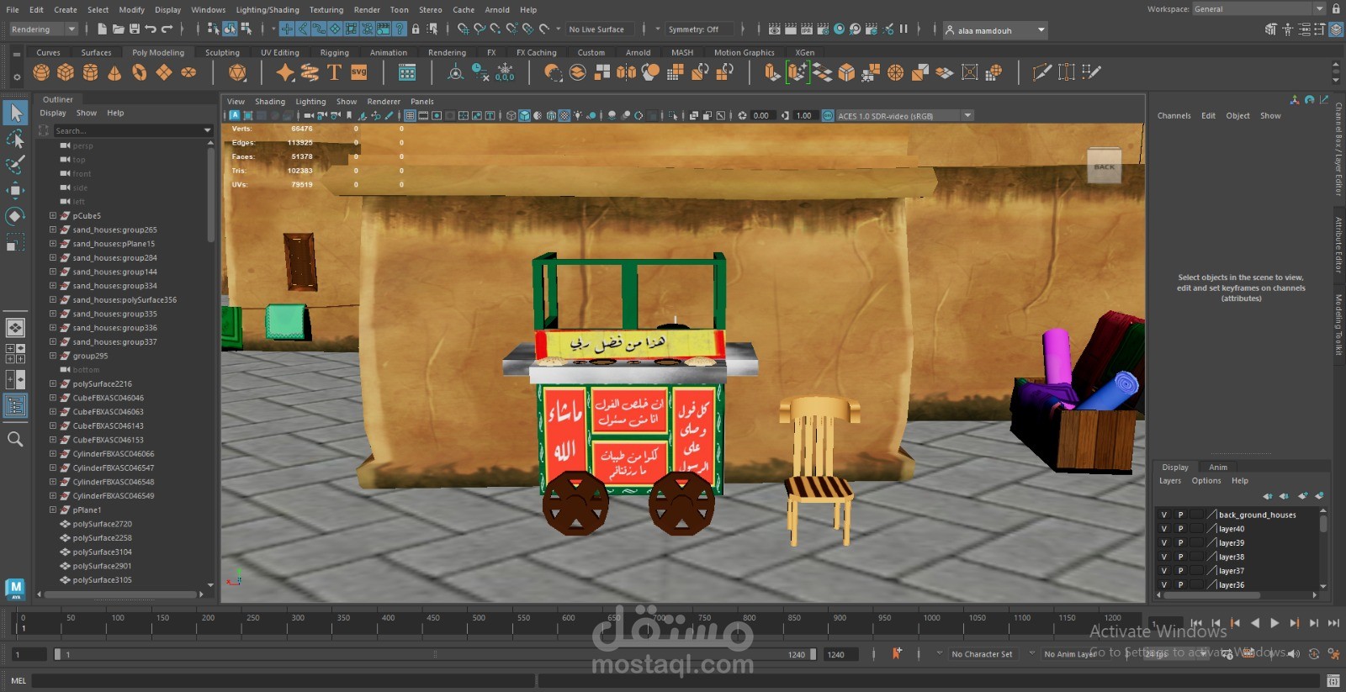Open alaa mamdouh account dropdown
The height and width of the screenshot is (692, 1346).
(x=995, y=30)
